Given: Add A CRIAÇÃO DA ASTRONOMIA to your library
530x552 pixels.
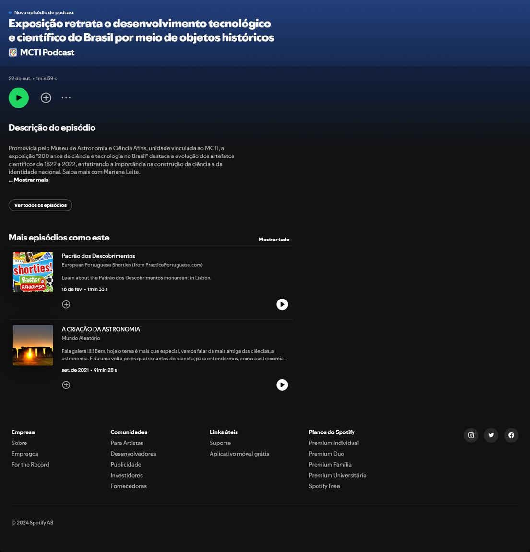Looking at the screenshot, I should [66, 384].
